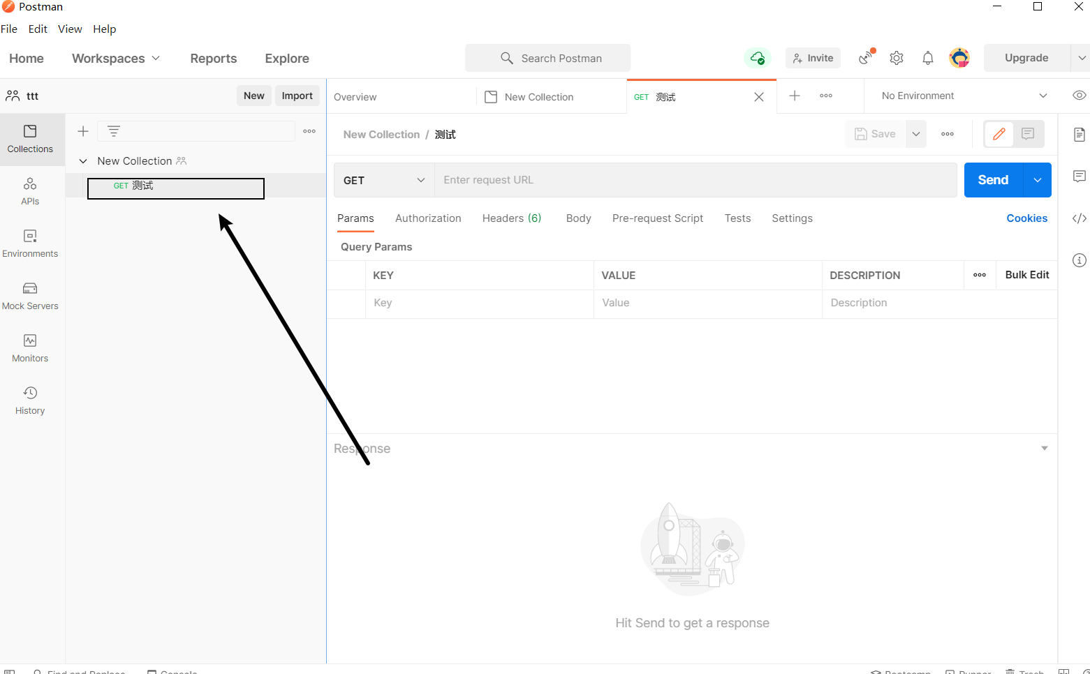Click the Import button
The height and width of the screenshot is (674, 1090).
tap(297, 96)
